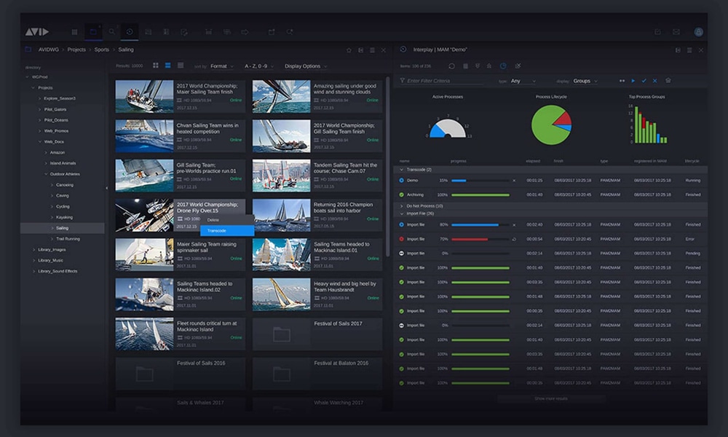Viewport: 728px width, 437px height.
Task: Go to AVIDWG in the breadcrumb
Action: (49, 50)
